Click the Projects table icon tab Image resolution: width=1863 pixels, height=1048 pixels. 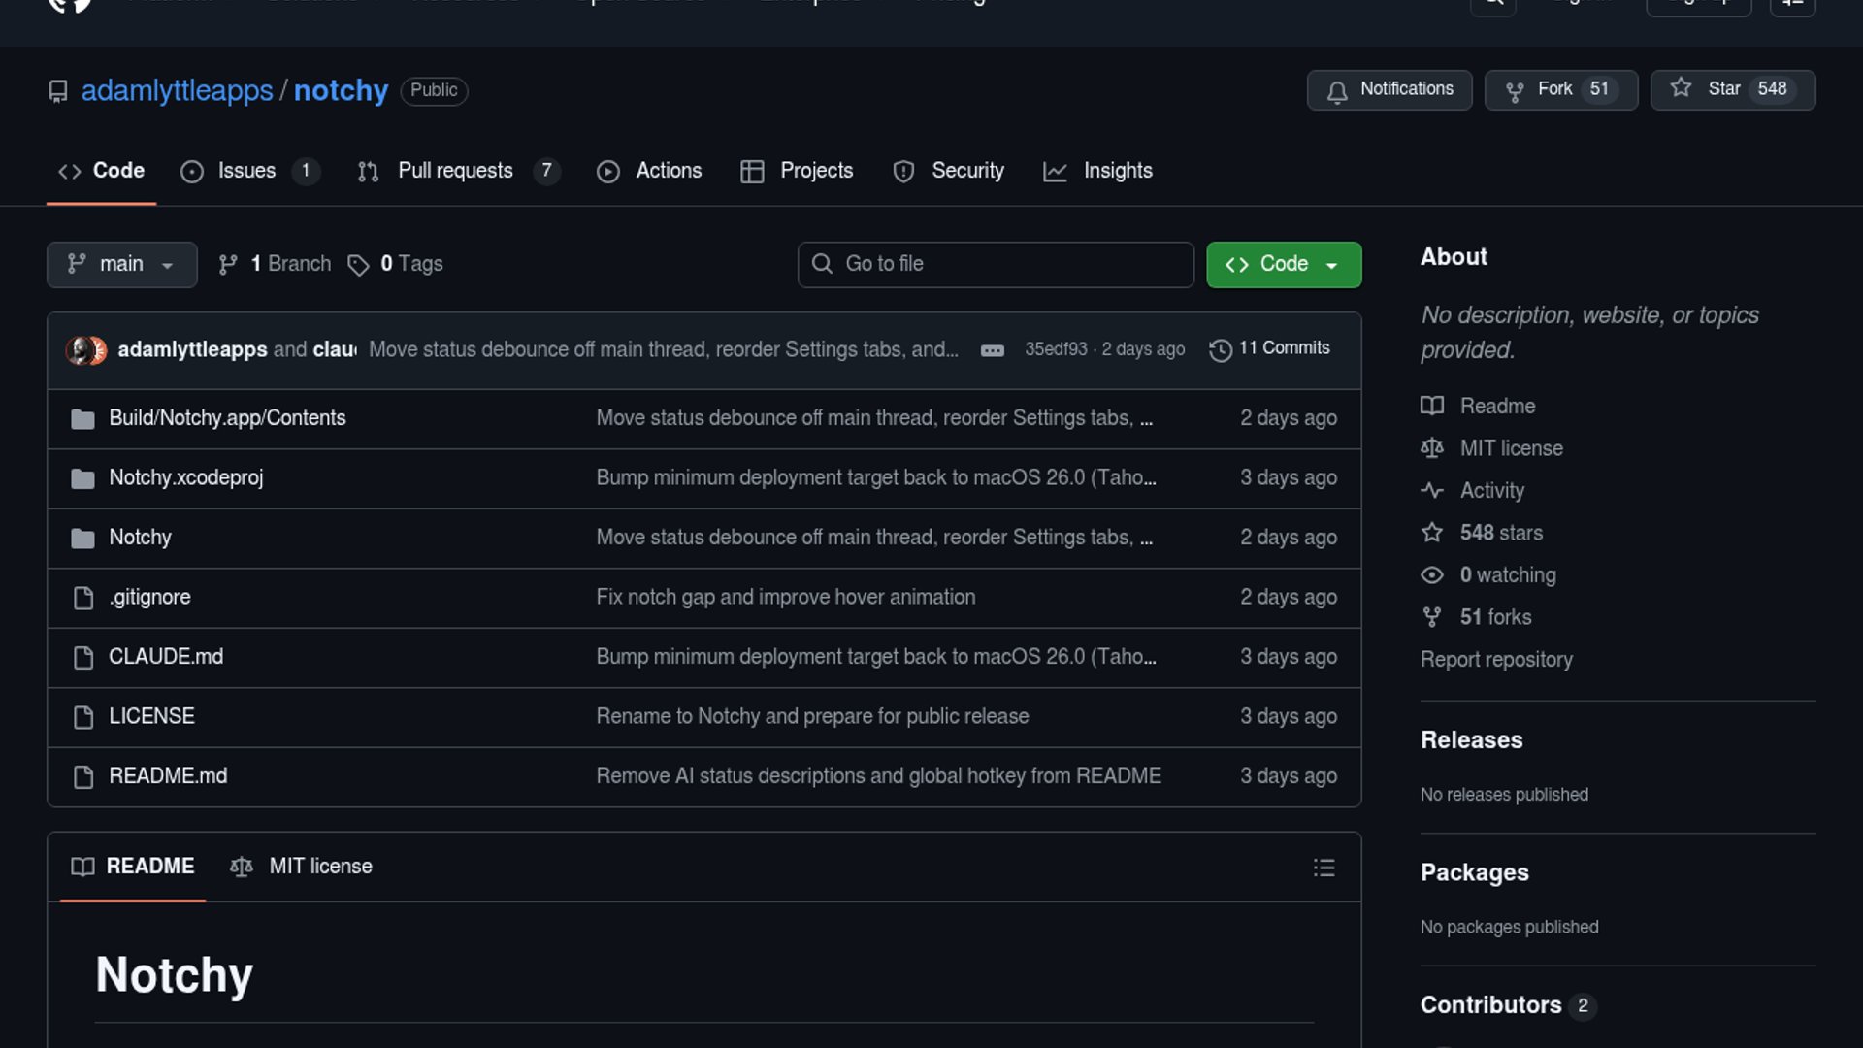point(752,172)
